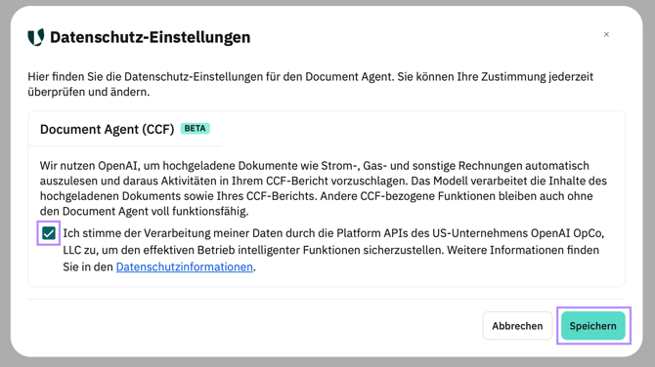This screenshot has width=655, height=367.
Task: Close the Datenschutz-Einstellungen dialog with the X
Action: point(606,34)
